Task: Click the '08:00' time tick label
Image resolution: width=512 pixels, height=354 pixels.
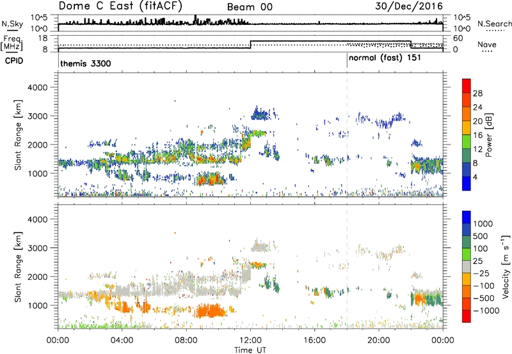Action: 186,341
